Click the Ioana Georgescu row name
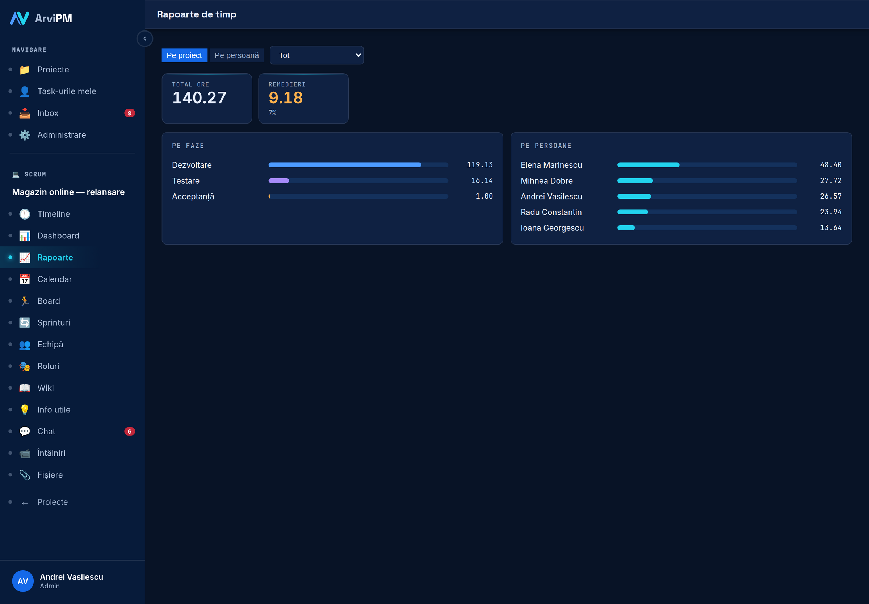 coord(552,228)
